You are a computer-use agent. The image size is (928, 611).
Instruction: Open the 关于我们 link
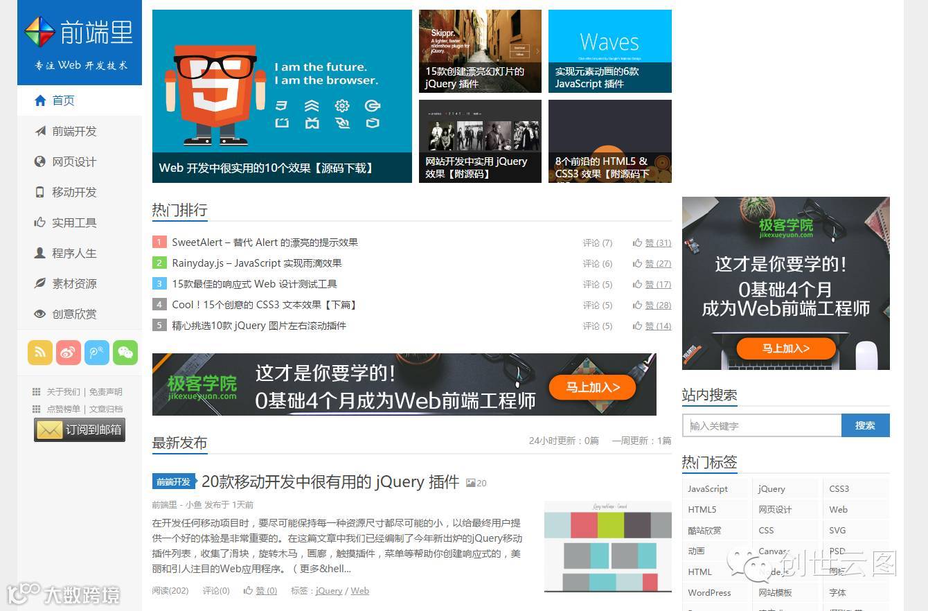click(63, 392)
